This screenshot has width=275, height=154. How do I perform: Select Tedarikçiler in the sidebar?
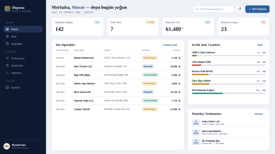[x=23, y=58]
